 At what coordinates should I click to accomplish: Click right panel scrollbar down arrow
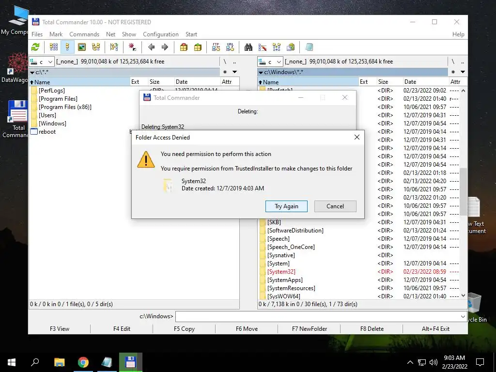(463, 296)
